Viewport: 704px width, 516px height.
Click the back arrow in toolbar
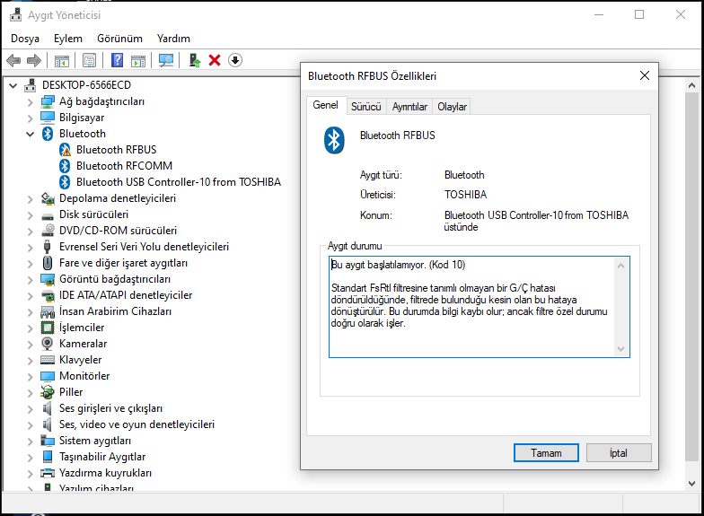pyautogui.click(x=13, y=60)
